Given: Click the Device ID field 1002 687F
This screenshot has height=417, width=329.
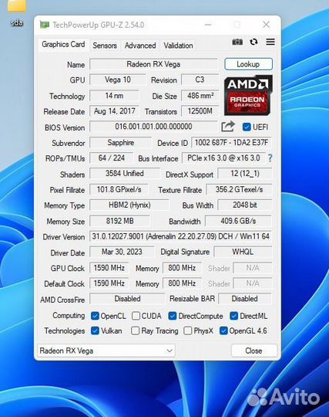Looking at the screenshot, I should (231, 143).
